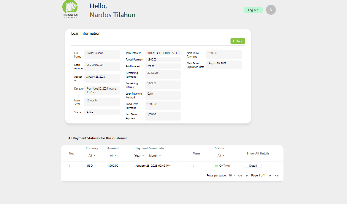Navigate to first page using << control
347x204 pixels.
click(x=240, y=175)
